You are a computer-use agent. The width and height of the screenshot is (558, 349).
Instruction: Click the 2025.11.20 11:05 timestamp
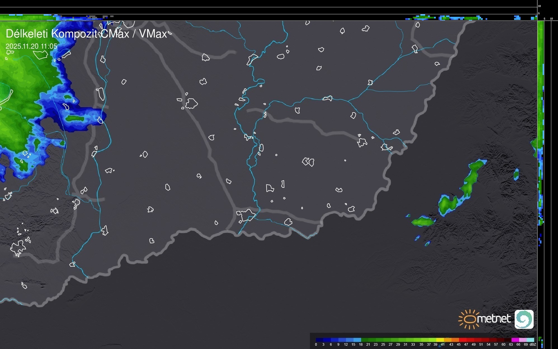31,46
